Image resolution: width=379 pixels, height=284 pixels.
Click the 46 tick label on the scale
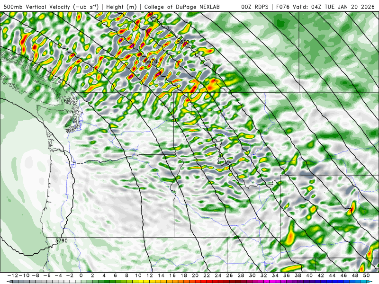click(x=343, y=275)
